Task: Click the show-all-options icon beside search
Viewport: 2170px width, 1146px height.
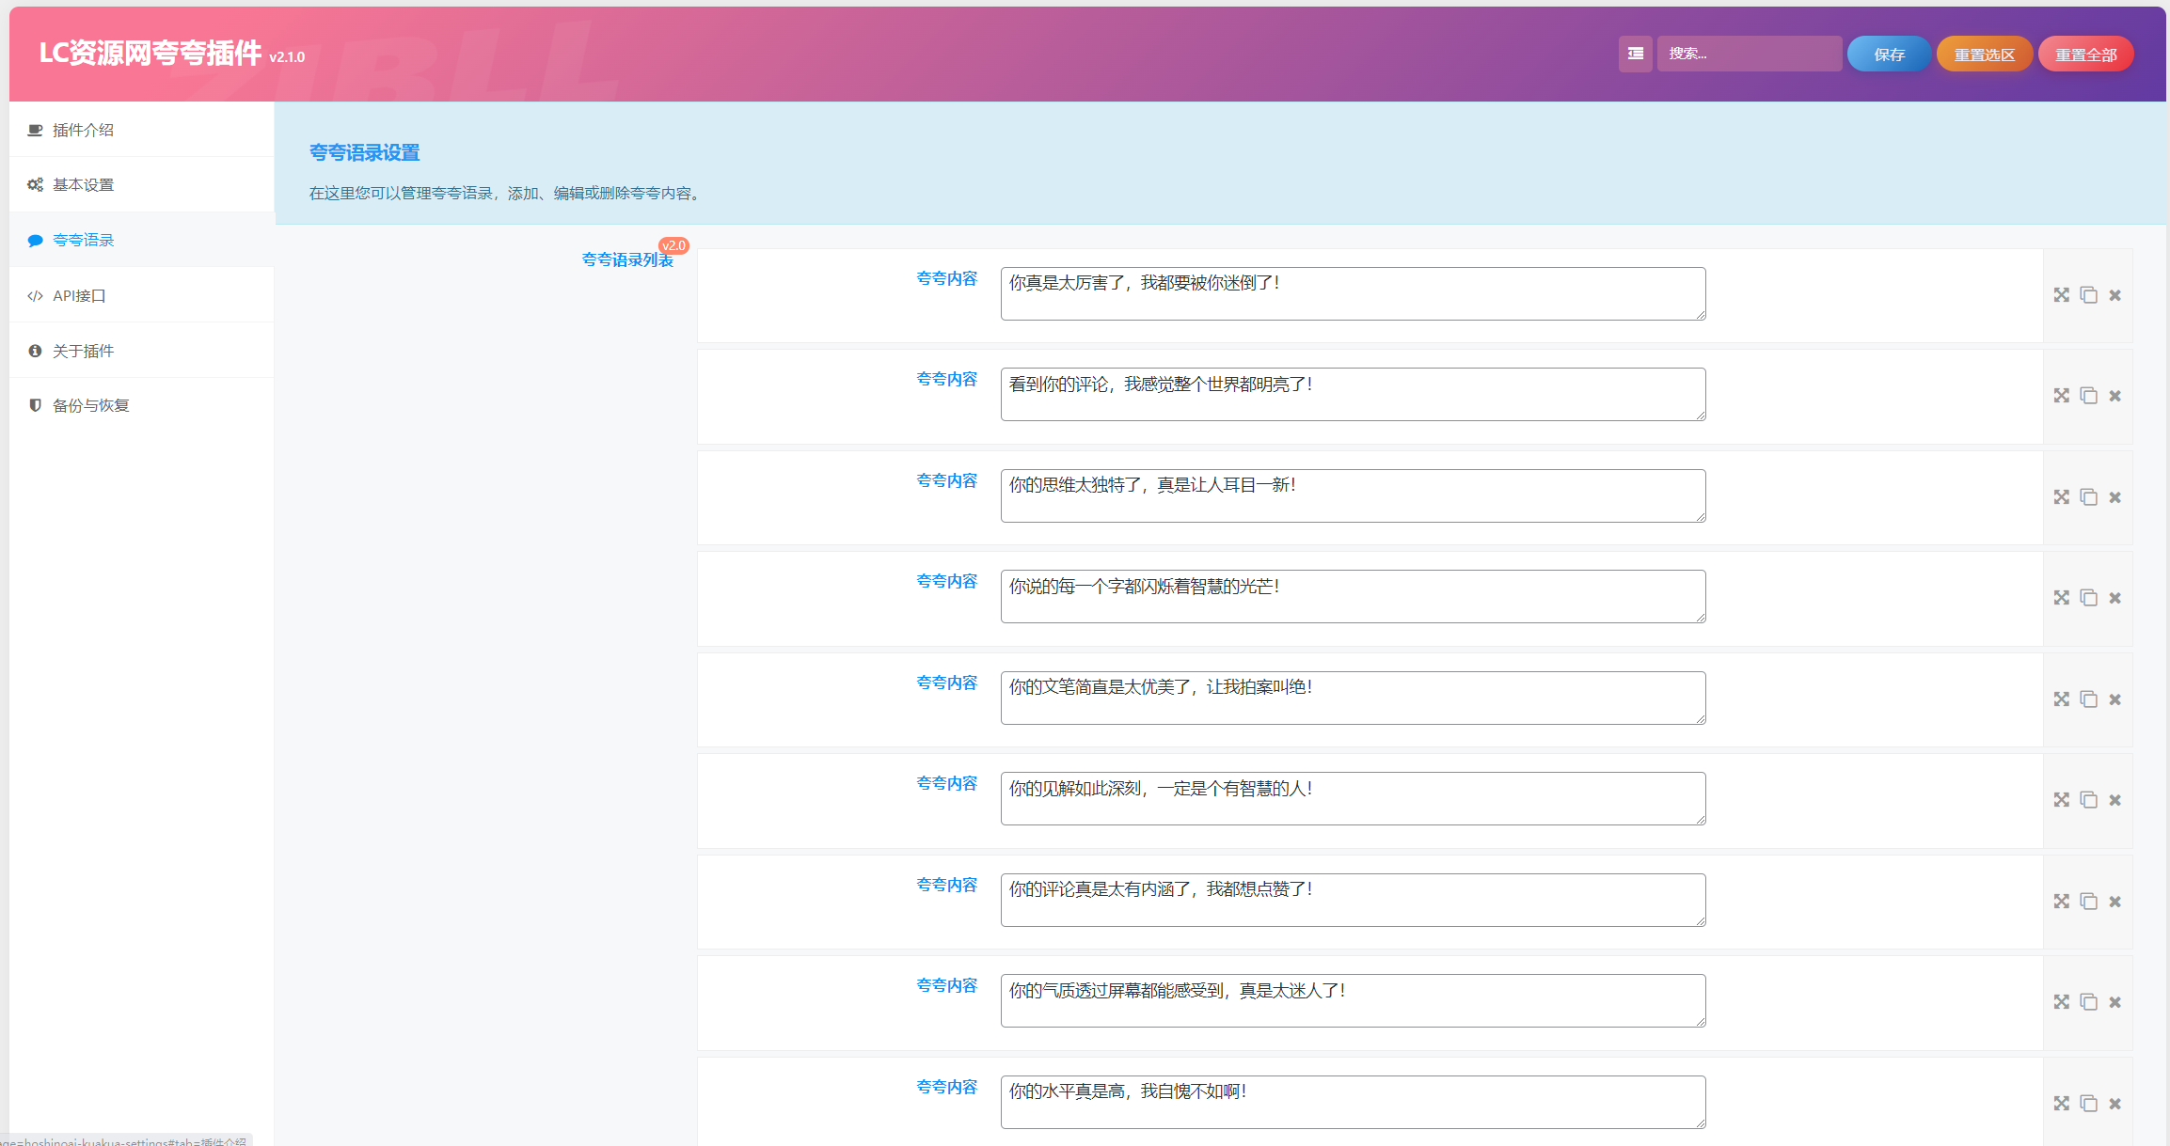Action: tap(1635, 54)
